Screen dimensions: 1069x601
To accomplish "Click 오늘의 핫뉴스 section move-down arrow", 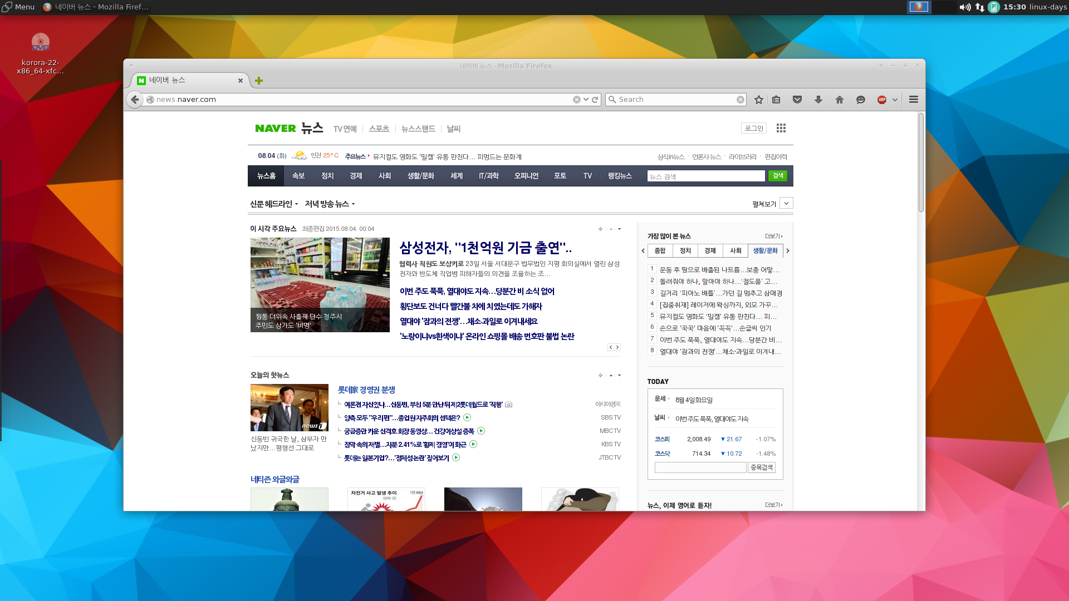I will coord(619,375).
